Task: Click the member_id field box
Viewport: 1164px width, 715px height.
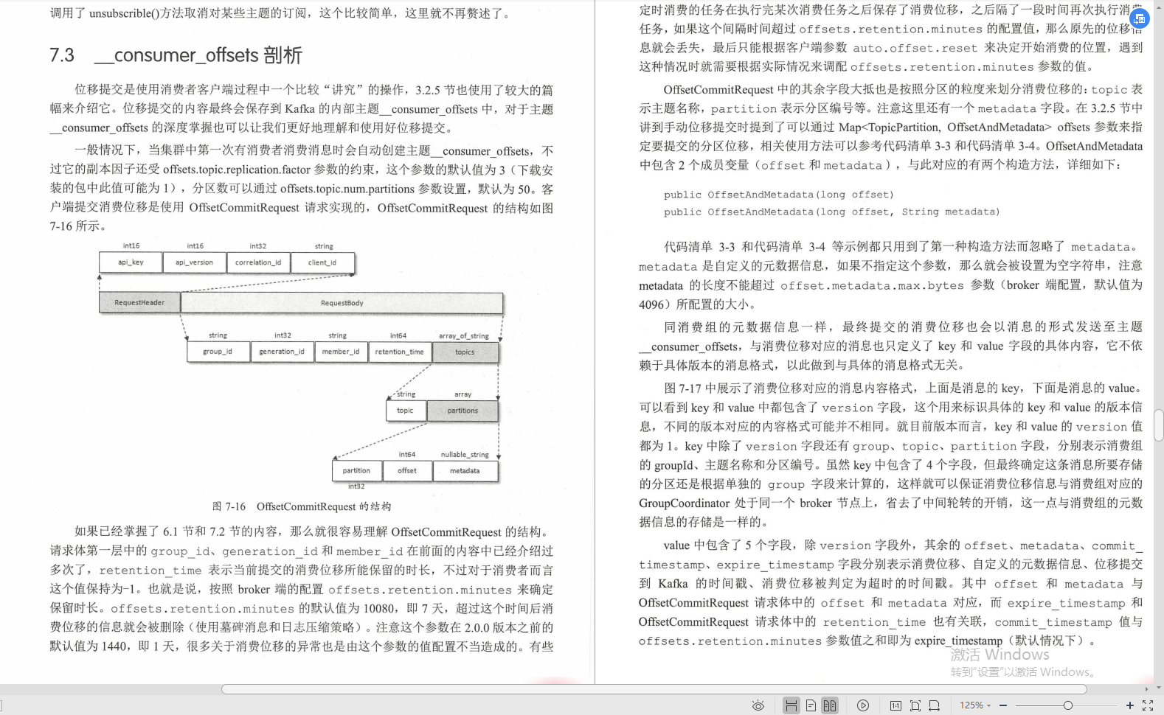Action: (x=341, y=352)
